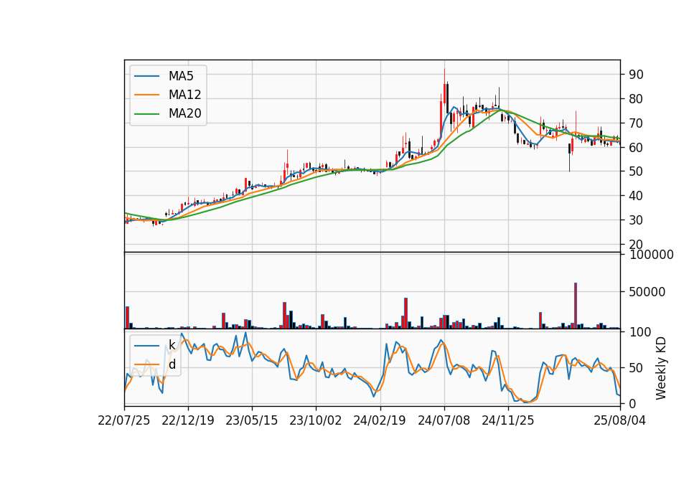Click the 20 price axis label
Image resolution: width=689 pixels, height=495 pixels.
point(636,244)
